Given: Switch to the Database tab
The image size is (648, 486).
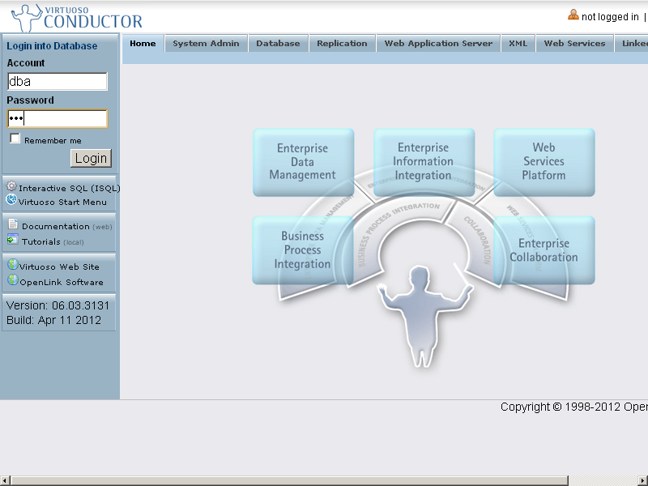Looking at the screenshot, I should click(278, 44).
